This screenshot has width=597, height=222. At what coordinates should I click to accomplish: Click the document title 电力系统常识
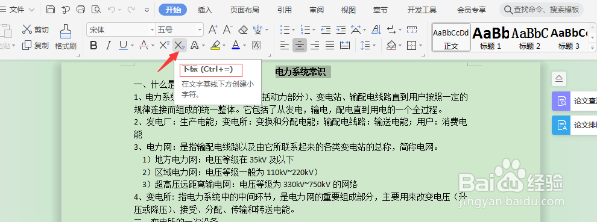click(300, 72)
